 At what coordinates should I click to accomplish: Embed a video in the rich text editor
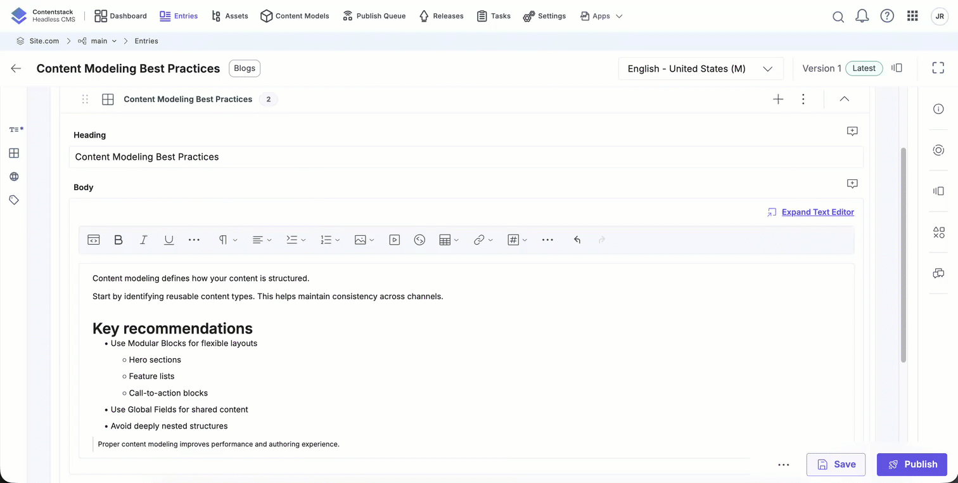click(394, 240)
